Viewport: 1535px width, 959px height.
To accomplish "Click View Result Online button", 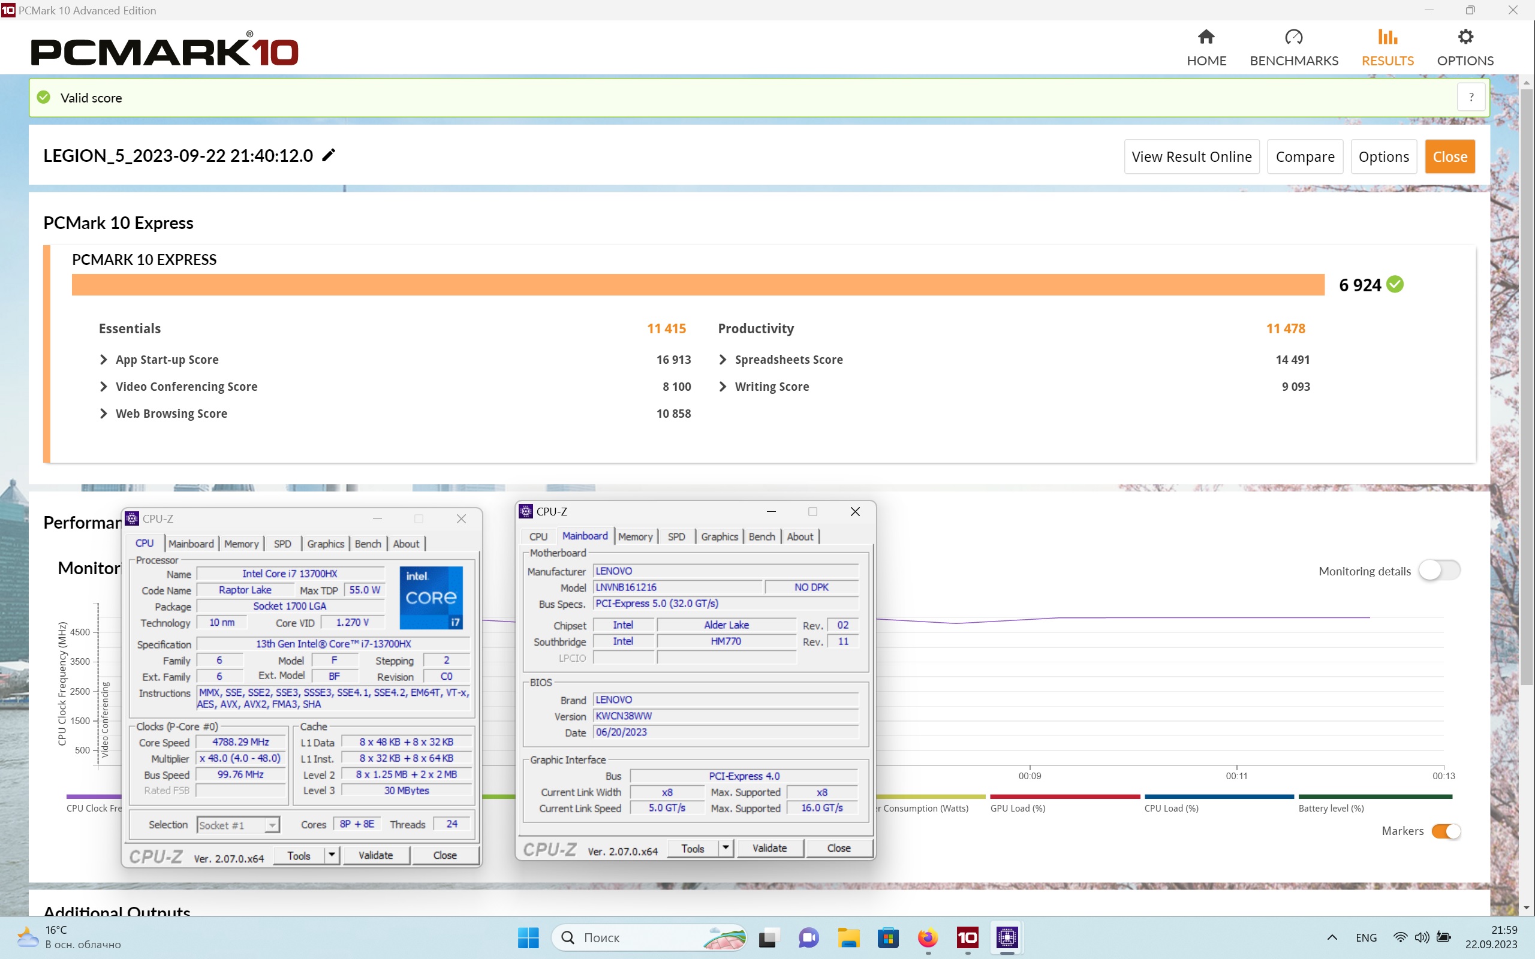I will [x=1191, y=156].
